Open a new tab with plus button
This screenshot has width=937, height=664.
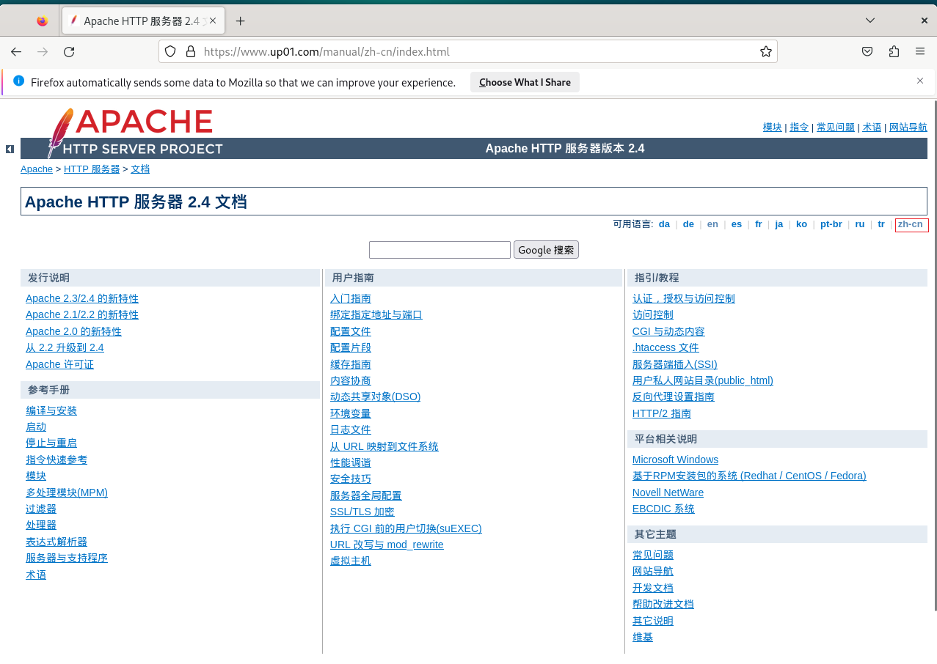tap(240, 21)
